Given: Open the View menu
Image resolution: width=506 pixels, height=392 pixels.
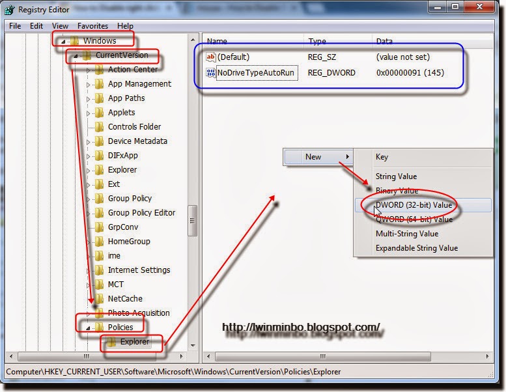Looking at the screenshot, I should click(x=60, y=26).
